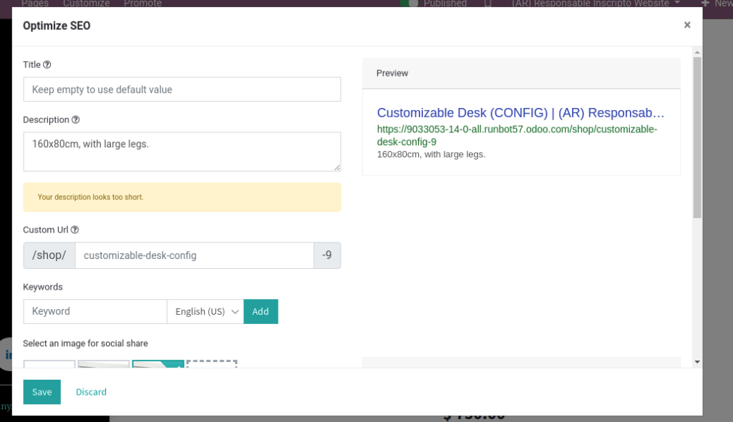The height and width of the screenshot is (422, 733).
Task: Click the Customizable Desk preview link
Action: [520, 112]
